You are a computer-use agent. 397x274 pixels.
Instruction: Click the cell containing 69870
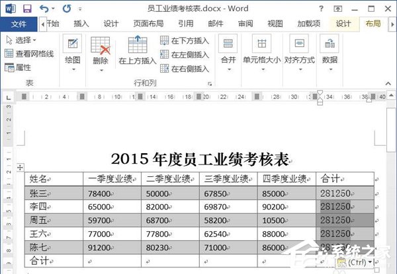228,207
